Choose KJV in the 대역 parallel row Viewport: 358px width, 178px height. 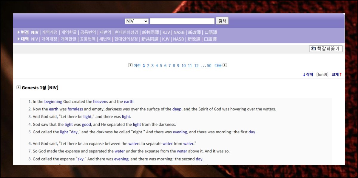[x=166, y=39]
